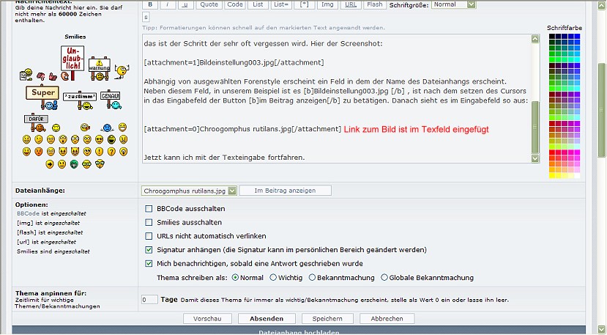The height and width of the screenshot is (335, 607).
Task: Insert the cheering arms-up smiley
Action: pyautogui.click(x=122, y=72)
